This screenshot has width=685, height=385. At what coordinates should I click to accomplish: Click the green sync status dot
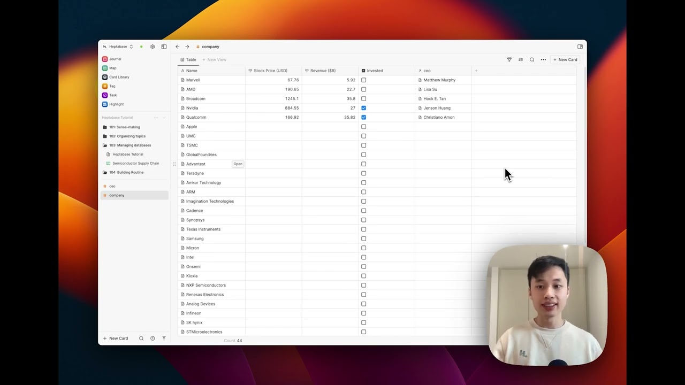[141, 47]
